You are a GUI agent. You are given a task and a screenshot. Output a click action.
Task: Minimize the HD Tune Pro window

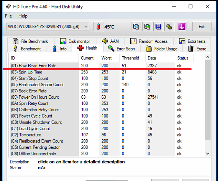coord(174,7)
